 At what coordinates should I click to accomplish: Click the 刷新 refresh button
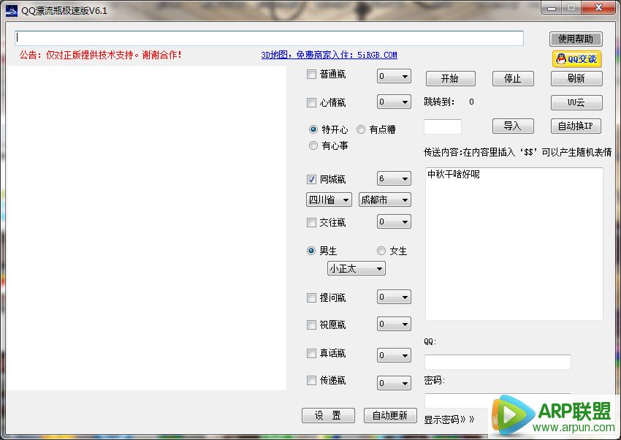(576, 78)
